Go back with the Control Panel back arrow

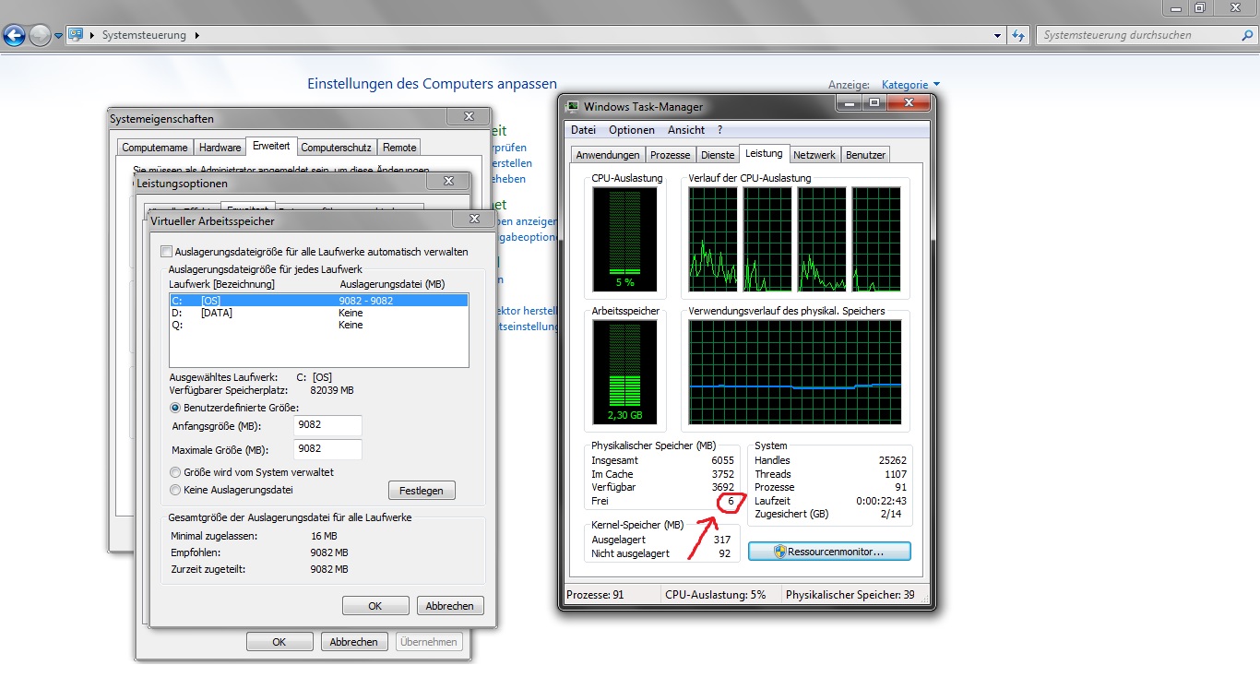tap(15, 35)
